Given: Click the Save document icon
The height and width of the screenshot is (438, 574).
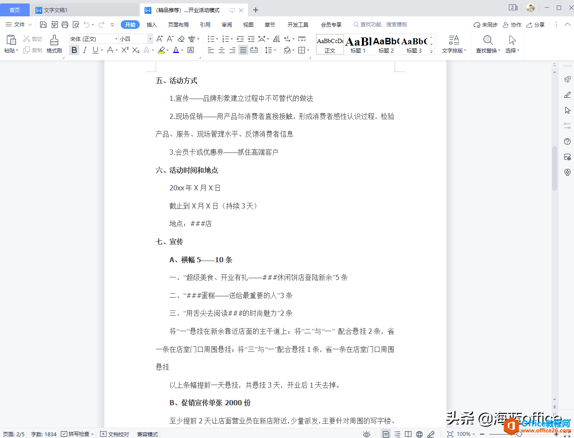Looking at the screenshot, I should (x=43, y=25).
